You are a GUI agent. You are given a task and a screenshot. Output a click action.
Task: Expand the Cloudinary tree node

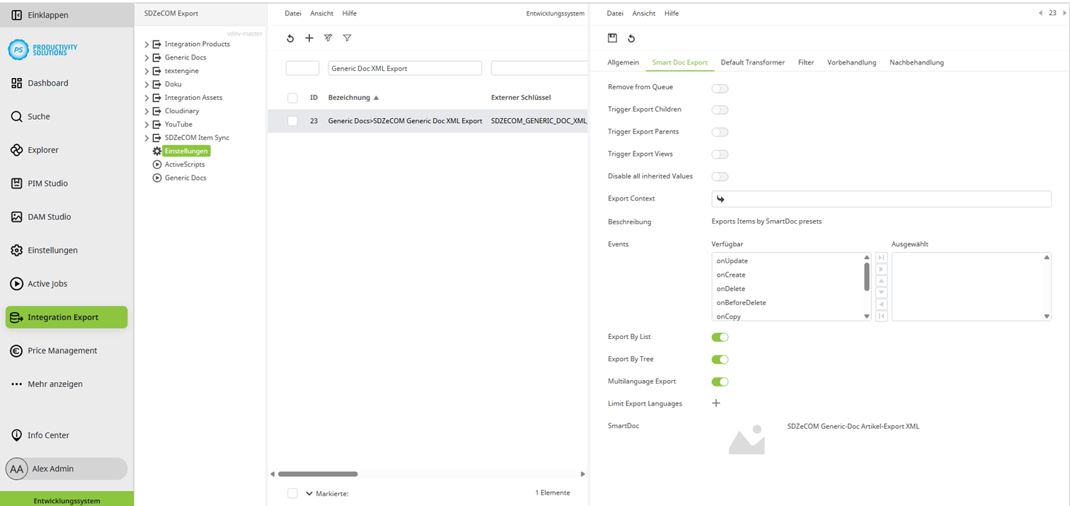pyautogui.click(x=145, y=110)
